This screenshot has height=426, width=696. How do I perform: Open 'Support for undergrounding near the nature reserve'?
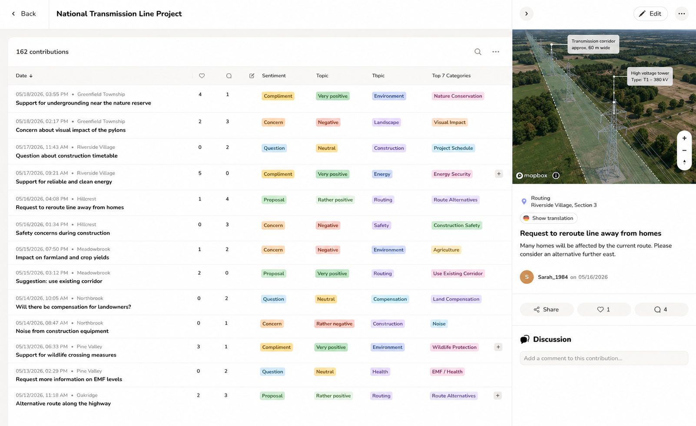pos(83,103)
